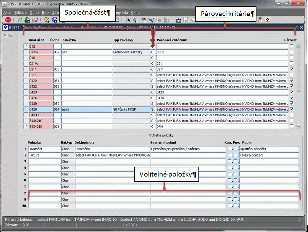Click the iFIS form icon in inner title bar

(5, 27)
